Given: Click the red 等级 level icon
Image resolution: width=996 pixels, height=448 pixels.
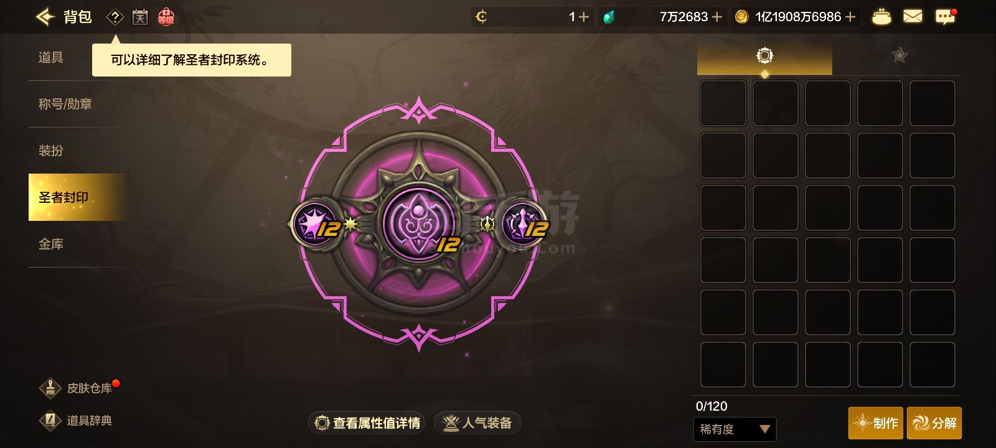Looking at the screenshot, I should pos(166,17).
